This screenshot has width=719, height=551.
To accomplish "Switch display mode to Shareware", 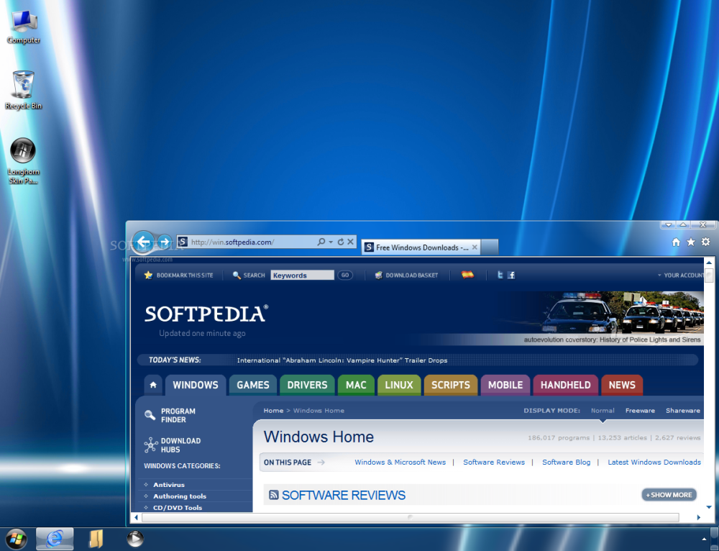I will [682, 410].
